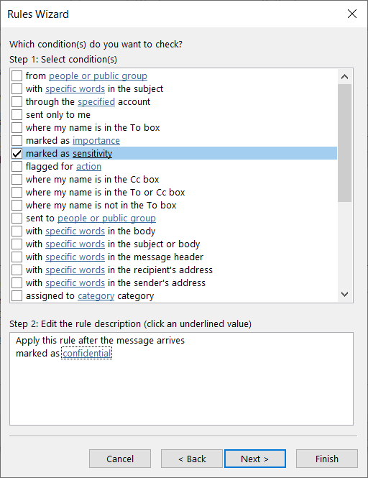The image size is (368, 478).
Task: Cancel the Rules Wizard
Action: pos(120,459)
